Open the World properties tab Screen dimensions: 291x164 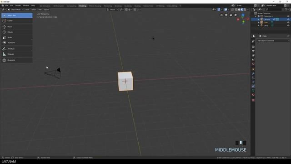[253, 64]
